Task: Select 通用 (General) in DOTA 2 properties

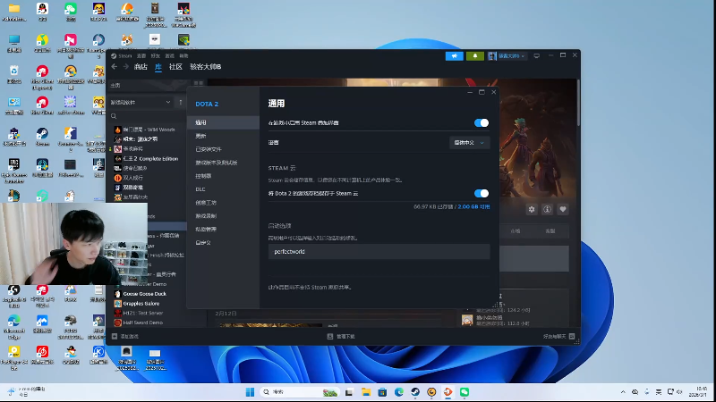Action: click(x=223, y=122)
